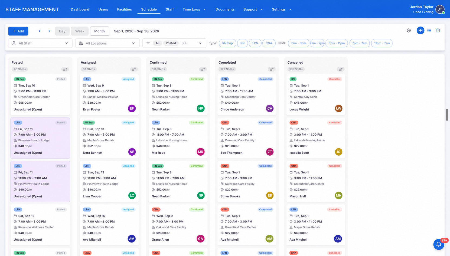Open the notifications bell
The width and height of the screenshot is (450, 256).
coord(439,244)
